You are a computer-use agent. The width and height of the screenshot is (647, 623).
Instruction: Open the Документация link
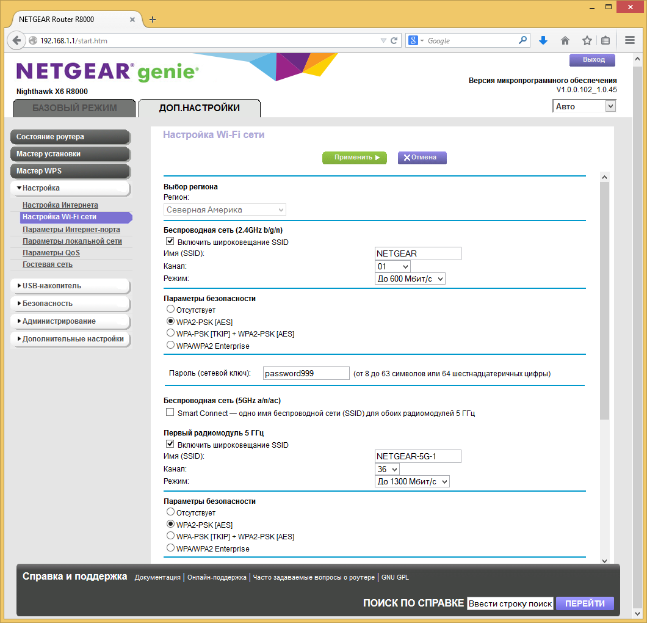point(157,578)
